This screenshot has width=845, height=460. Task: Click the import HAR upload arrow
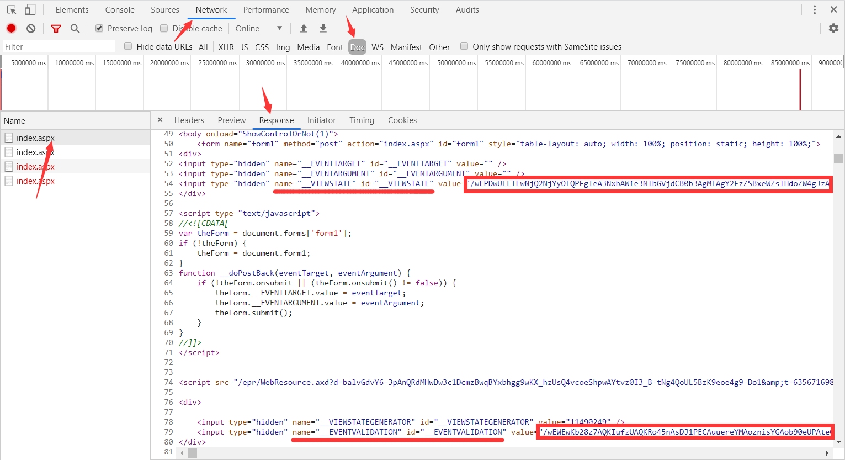(x=304, y=28)
